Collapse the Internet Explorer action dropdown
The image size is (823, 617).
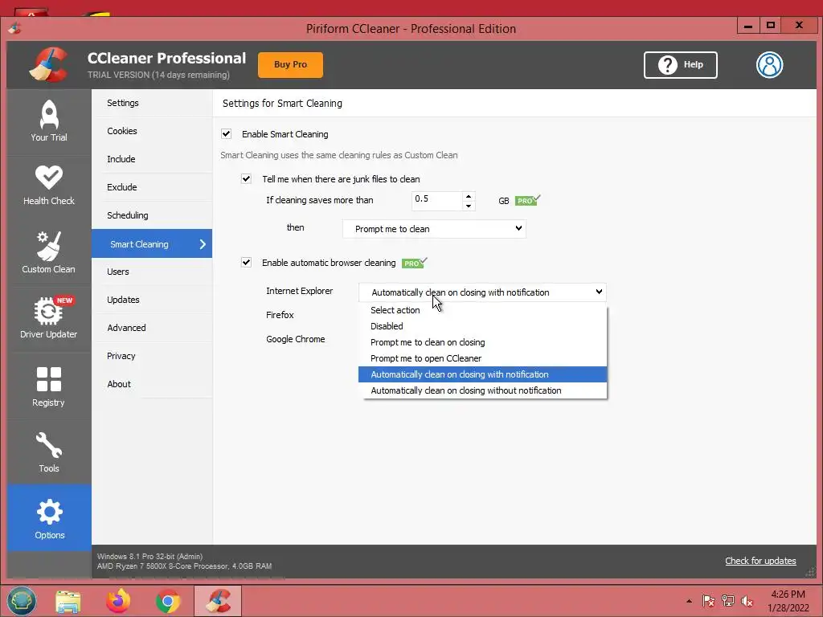point(482,292)
